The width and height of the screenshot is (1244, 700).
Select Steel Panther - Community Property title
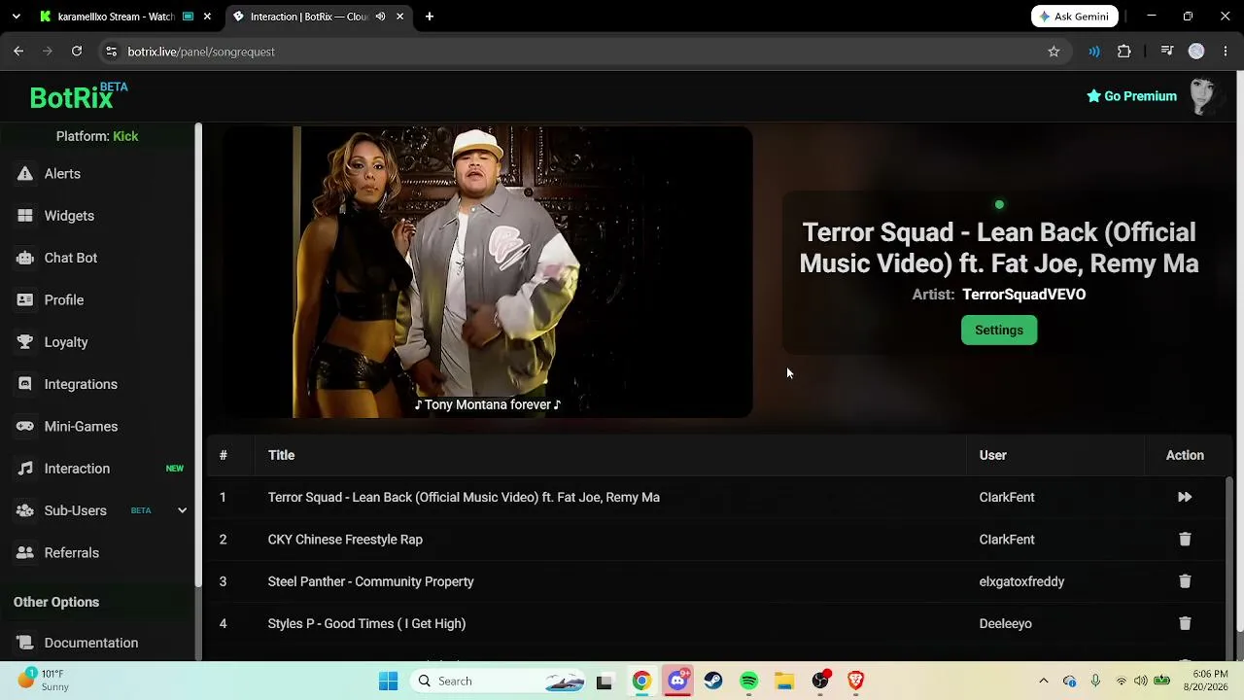click(370, 581)
